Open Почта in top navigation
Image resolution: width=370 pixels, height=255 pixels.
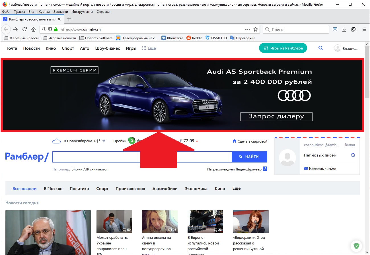(x=11, y=48)
